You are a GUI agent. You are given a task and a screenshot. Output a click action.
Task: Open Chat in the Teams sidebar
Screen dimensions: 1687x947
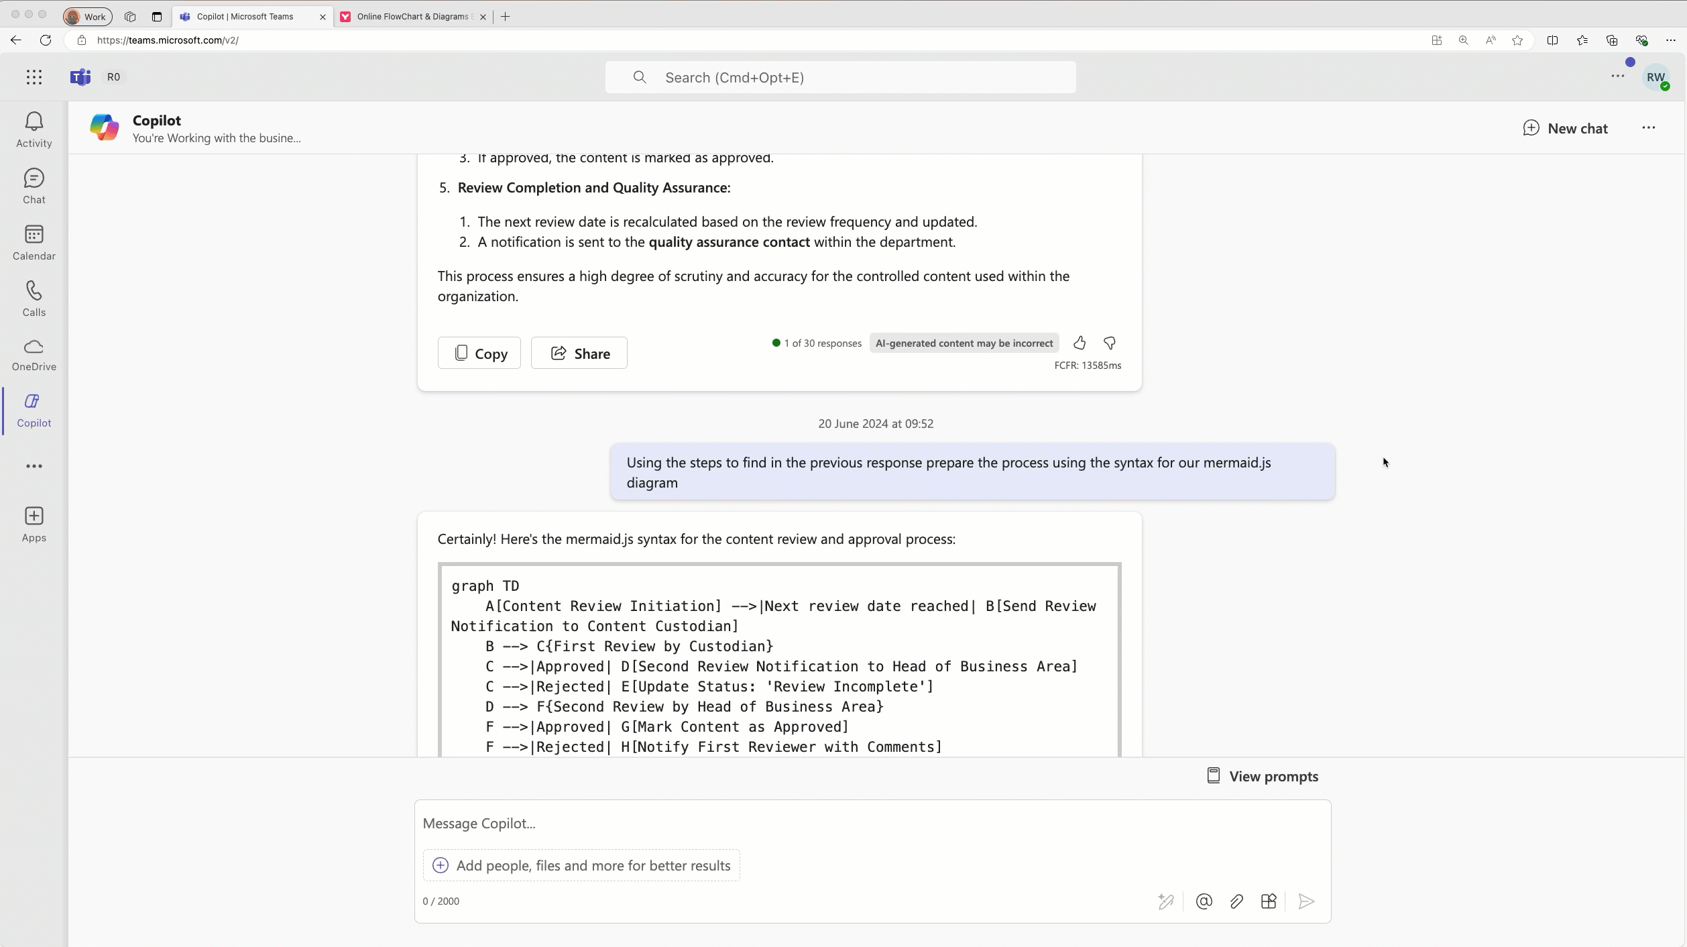[x=34, y=186]
